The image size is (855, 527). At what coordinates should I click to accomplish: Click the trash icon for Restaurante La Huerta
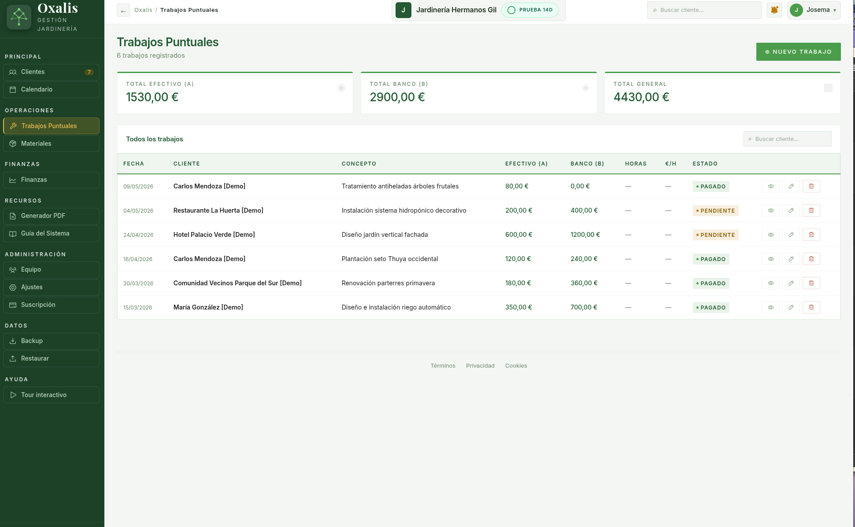tap(811, 210)
